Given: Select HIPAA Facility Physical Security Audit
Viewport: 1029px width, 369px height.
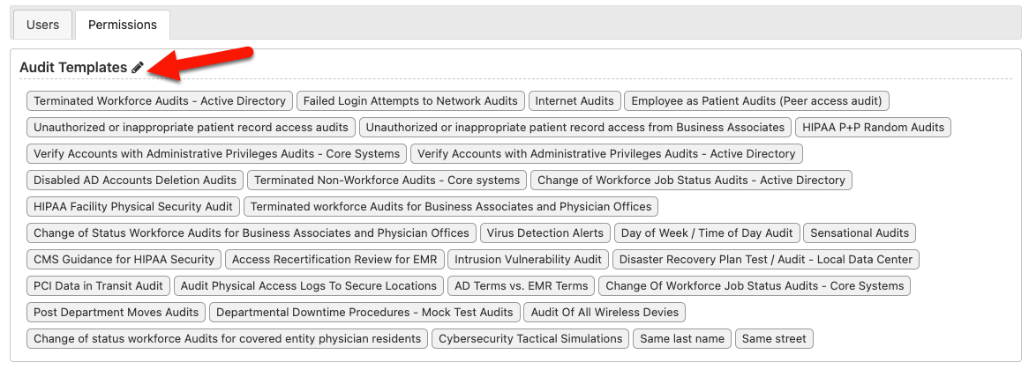Looking at the screenshot, I should pyautogui.click(x=133, y=206).
